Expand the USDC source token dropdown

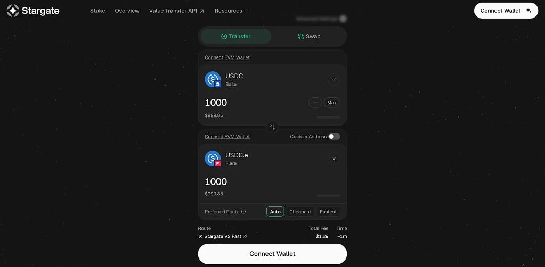tap(333, 79)
